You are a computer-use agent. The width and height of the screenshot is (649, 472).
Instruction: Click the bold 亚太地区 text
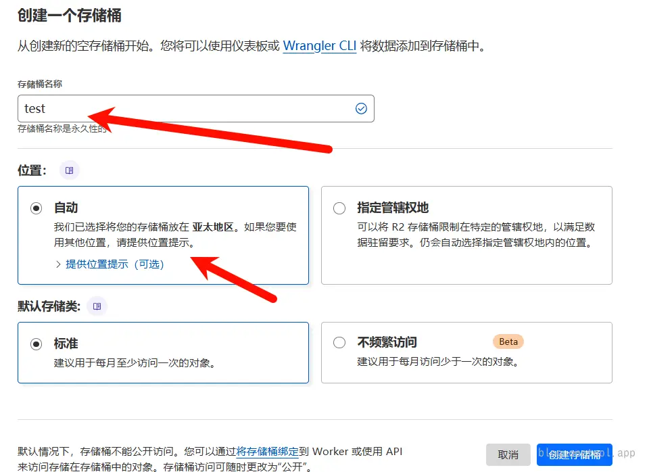pyautogui.click(x=213, y=227)
